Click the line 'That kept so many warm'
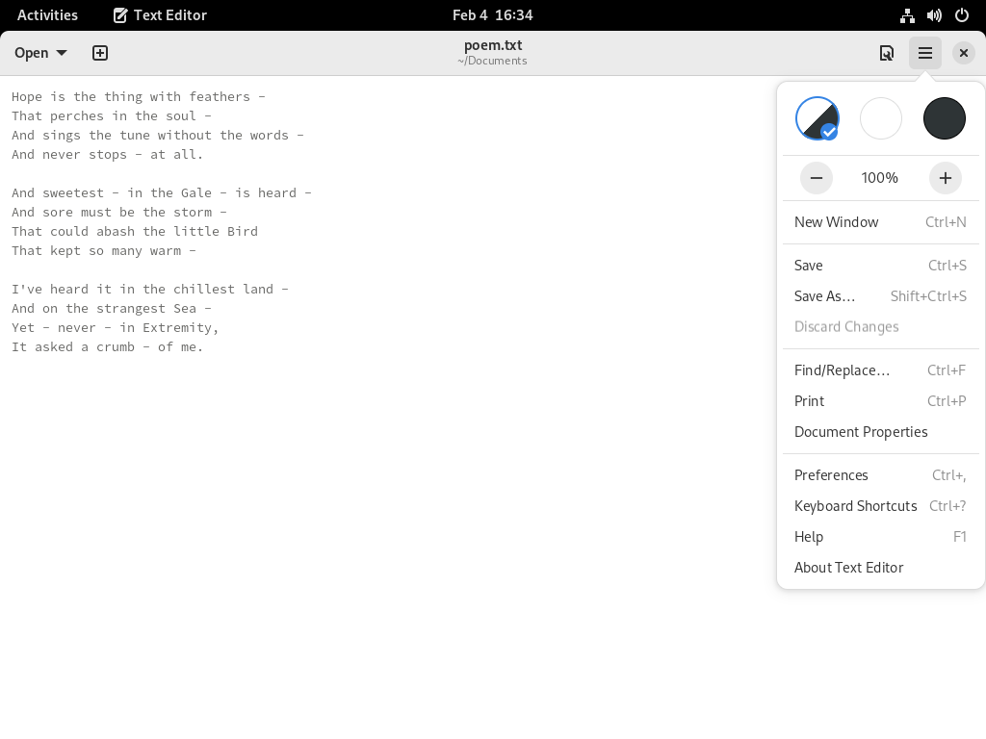The height and width of the screenshot is (739, 986). click(x=104, y=251)
